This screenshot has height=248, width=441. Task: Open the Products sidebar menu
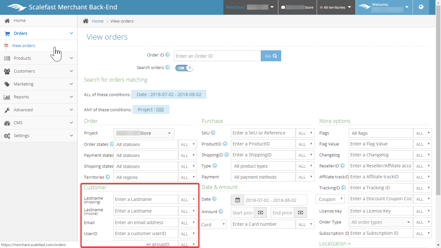tap(38, 58)
